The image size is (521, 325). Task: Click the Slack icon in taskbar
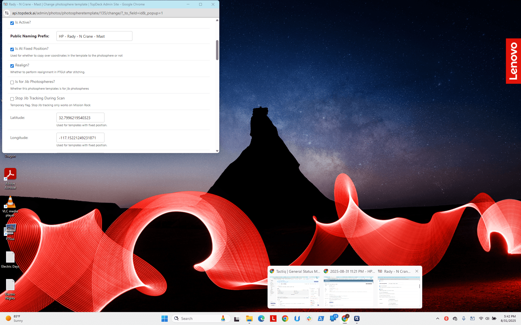tap(309, 318)
